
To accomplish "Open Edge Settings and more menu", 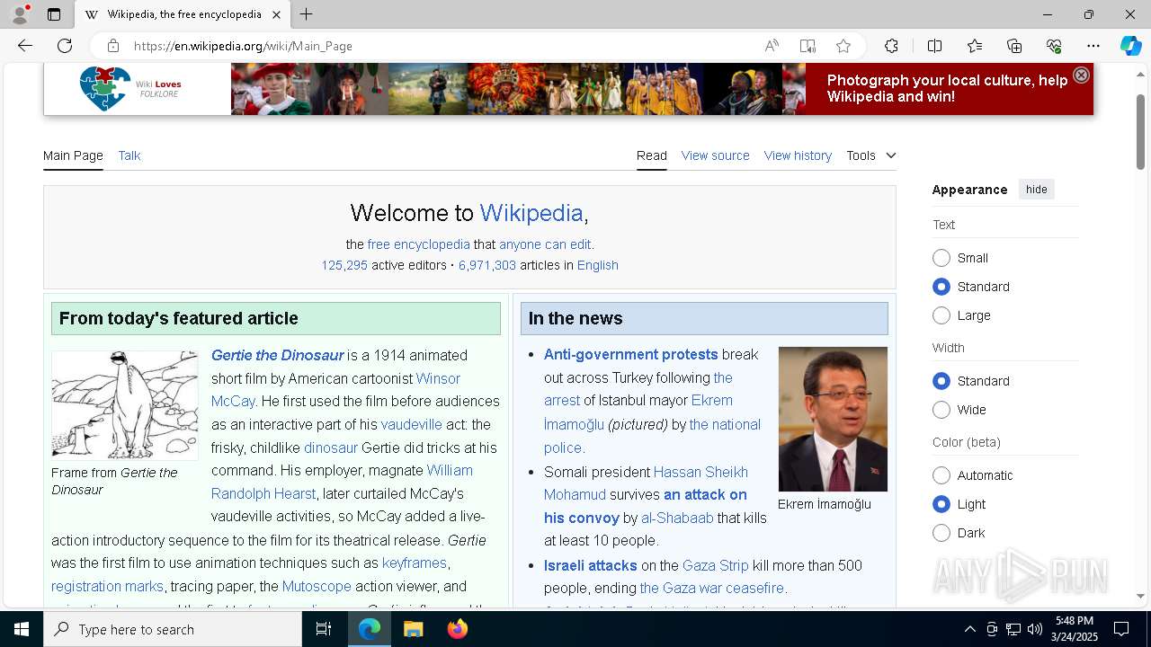I will click(1093, 46).
